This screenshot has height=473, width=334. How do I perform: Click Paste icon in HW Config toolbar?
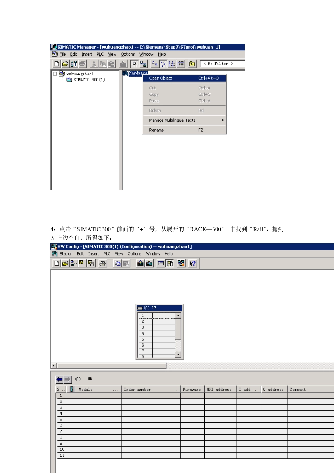[x=126, y=263]
